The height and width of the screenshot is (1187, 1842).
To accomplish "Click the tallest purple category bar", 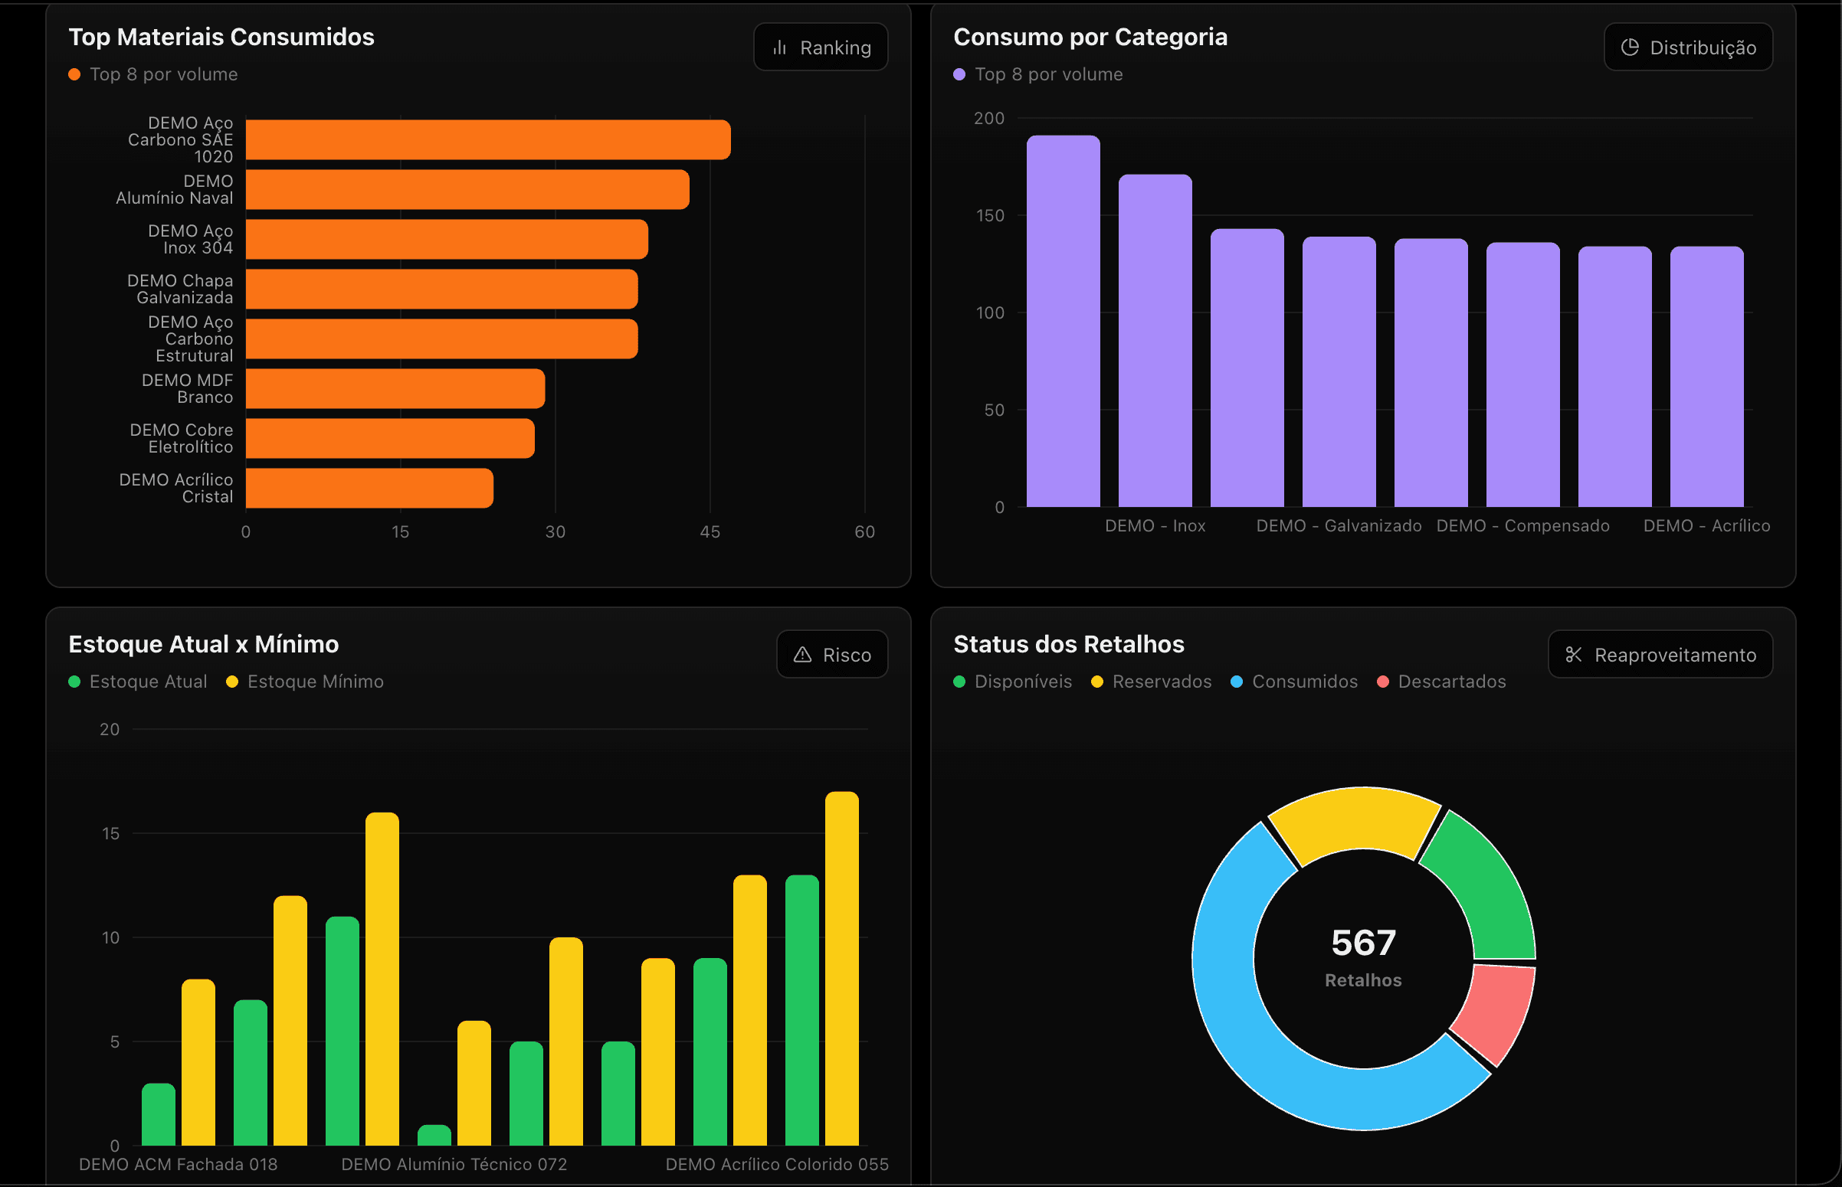I will click(x=1064, y=322).
